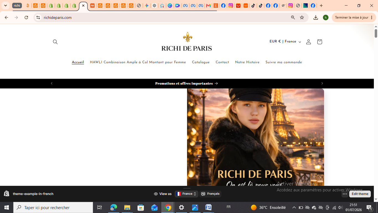This screenshot has height=213, width=378.
Task: Switch to the ChatGPT tab
Action: (x=154, y=6)
